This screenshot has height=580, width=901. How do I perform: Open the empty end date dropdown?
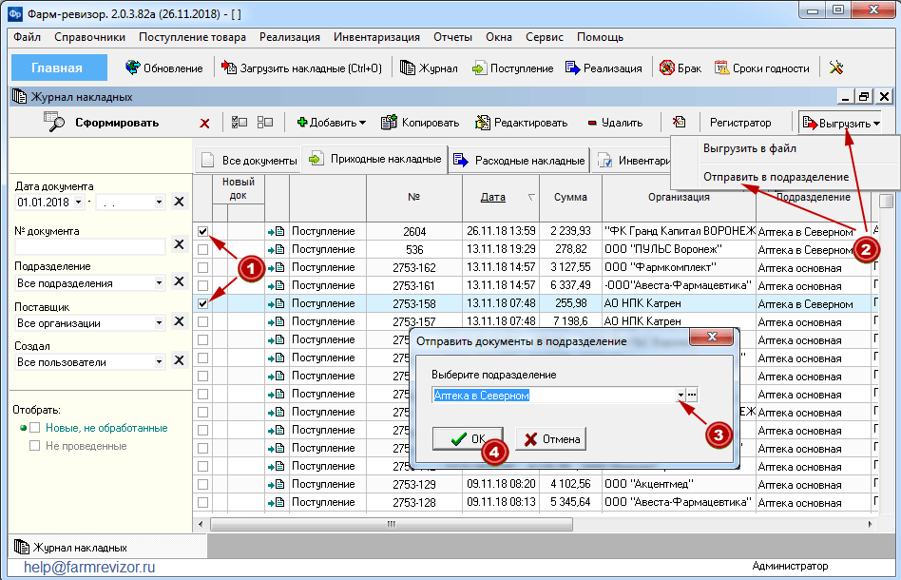tap(159, 203)
